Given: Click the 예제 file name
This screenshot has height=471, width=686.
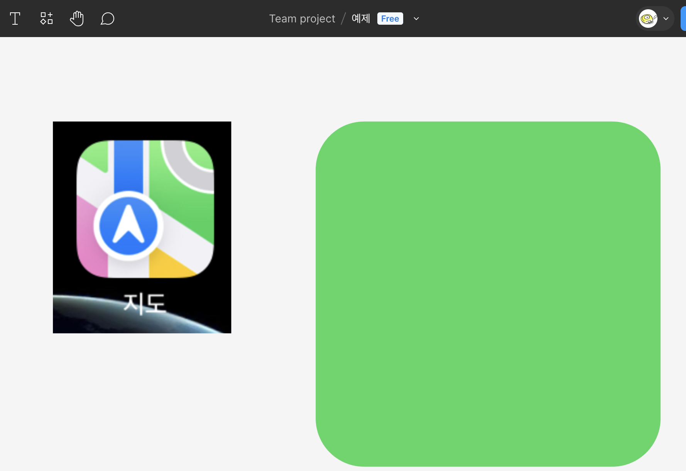Looking at the screenshot, I should (x=361, y=19).
